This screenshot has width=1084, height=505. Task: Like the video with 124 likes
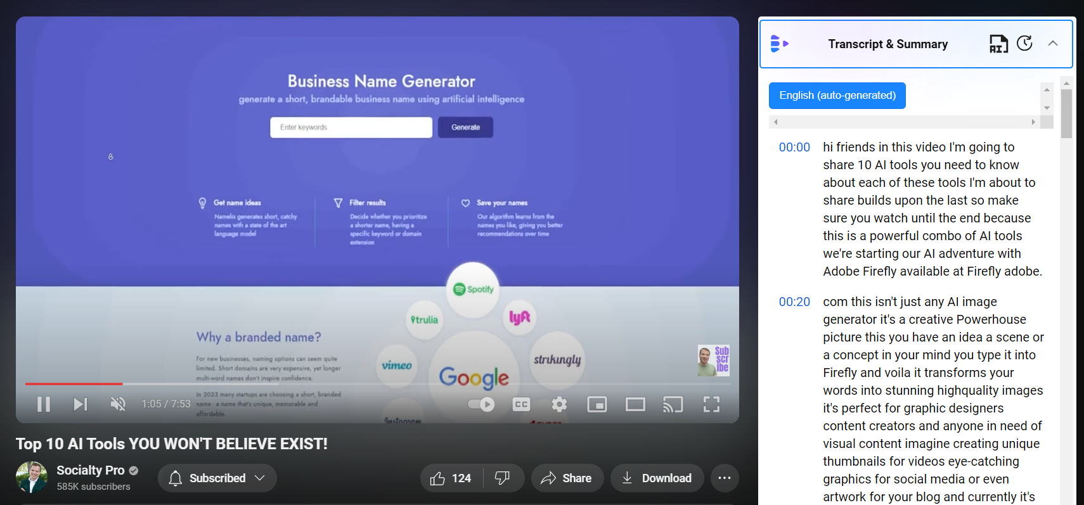pyautogui.click(x=451, y=478)
